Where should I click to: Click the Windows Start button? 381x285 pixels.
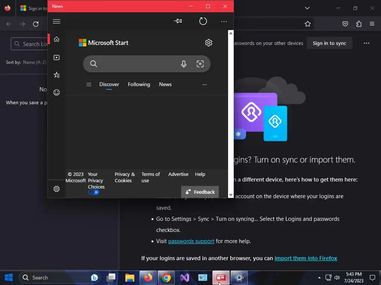click(9, 278)
